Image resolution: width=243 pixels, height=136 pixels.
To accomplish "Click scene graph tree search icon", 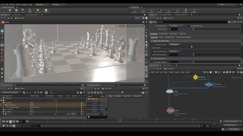I will coord(41,93).
